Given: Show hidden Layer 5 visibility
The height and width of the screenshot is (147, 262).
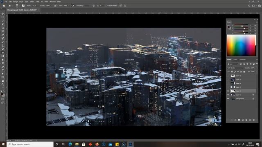Looking at the screenshot, I should tap(228, 80).
